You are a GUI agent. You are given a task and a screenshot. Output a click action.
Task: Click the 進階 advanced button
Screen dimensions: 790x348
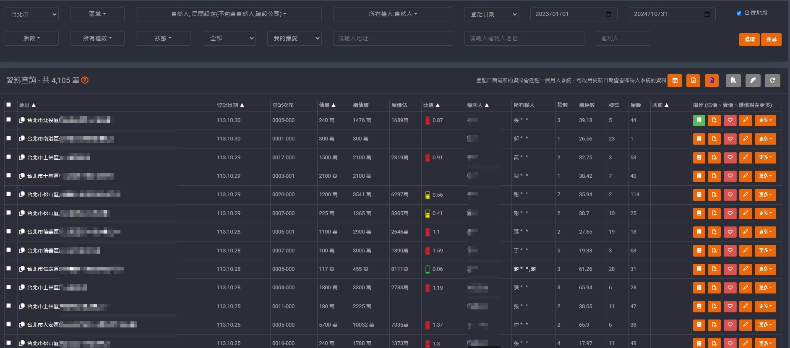click(x=749, y=39)
